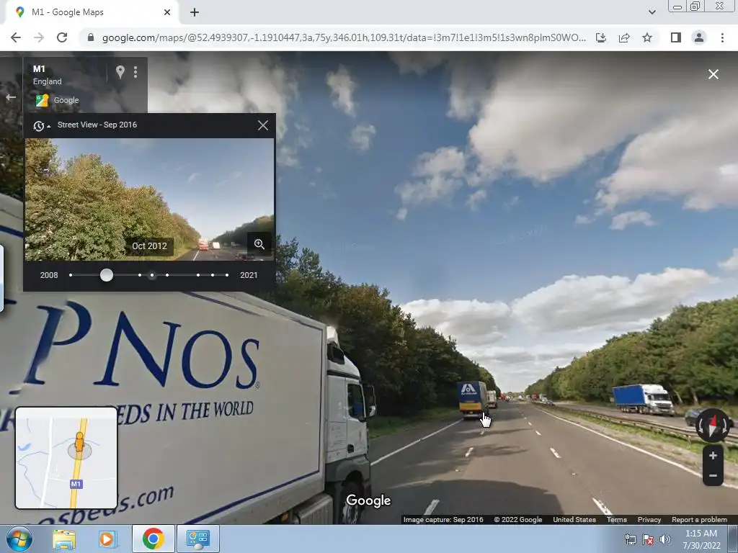Screen dimensions: 738x553
Task: Click the Google watermark logo at bottom
Action: [x=368, y=500]
